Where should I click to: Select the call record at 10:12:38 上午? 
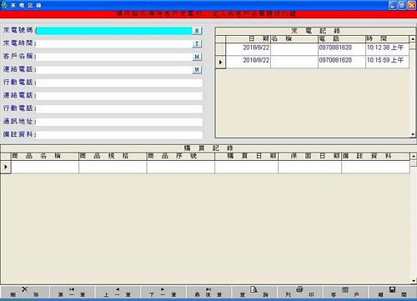317,48
